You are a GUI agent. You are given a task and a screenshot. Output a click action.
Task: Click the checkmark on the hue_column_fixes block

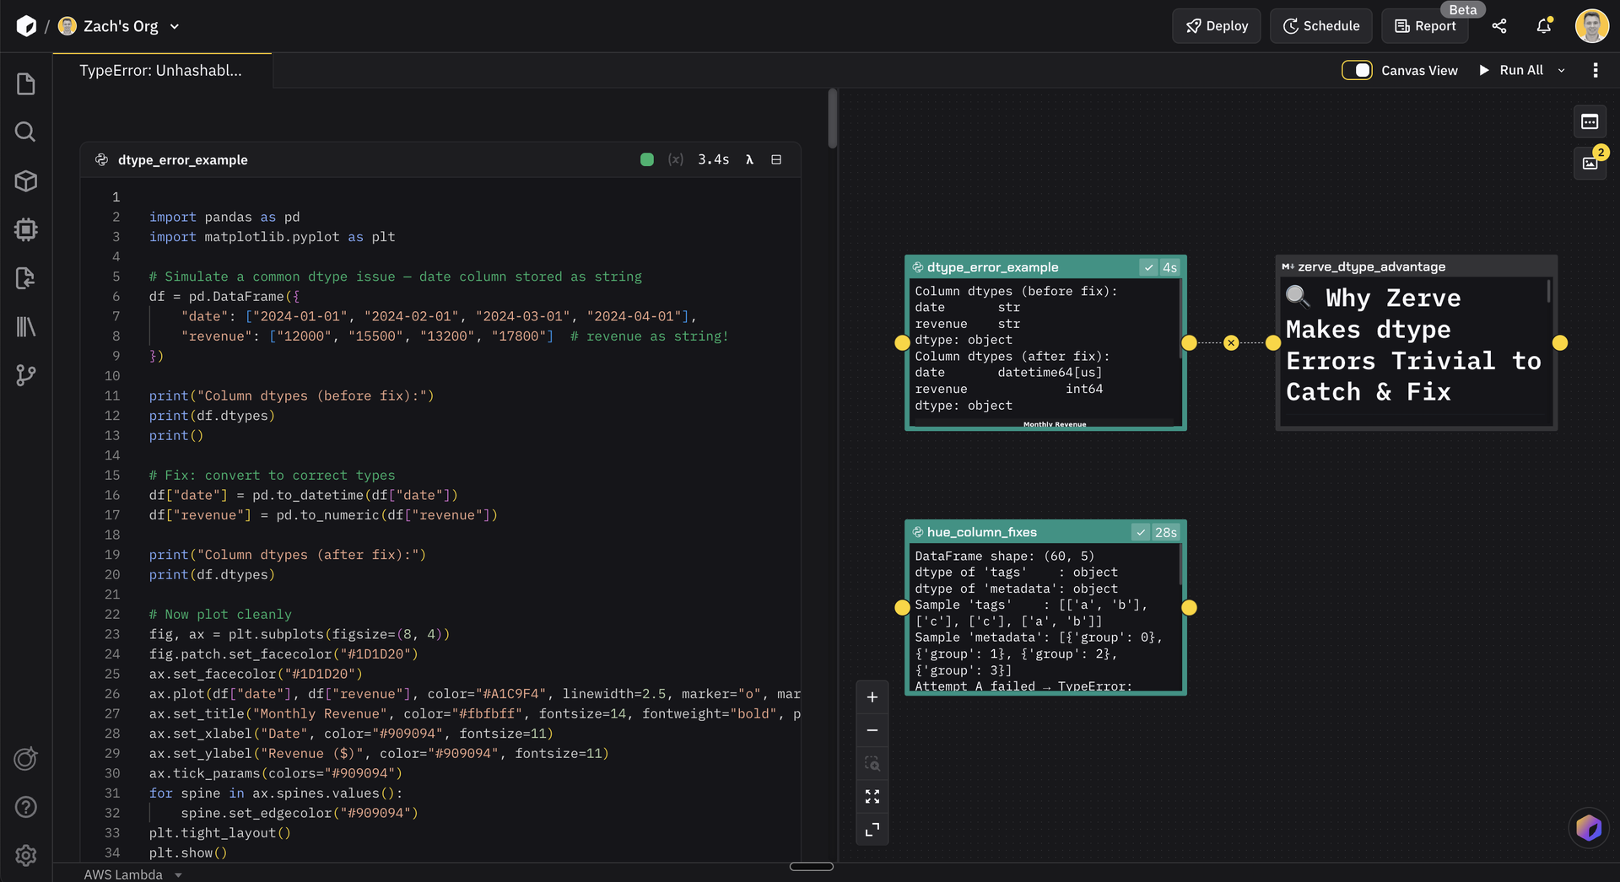[x=1141, y=532]
